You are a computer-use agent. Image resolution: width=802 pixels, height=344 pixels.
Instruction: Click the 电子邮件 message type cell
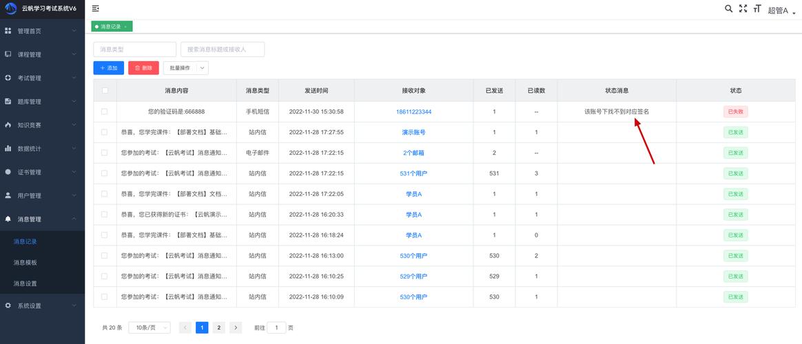click(x=257, y=153)
